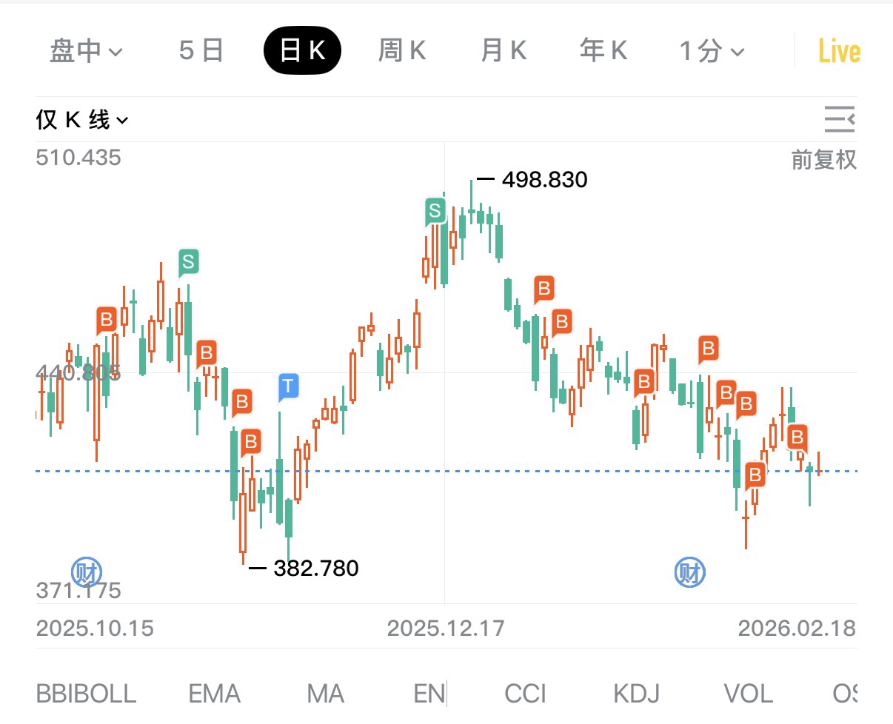Viewport: 893px width, 724px height.
Task: Click the blue T trade marker
Action: [x=289, y=386]
